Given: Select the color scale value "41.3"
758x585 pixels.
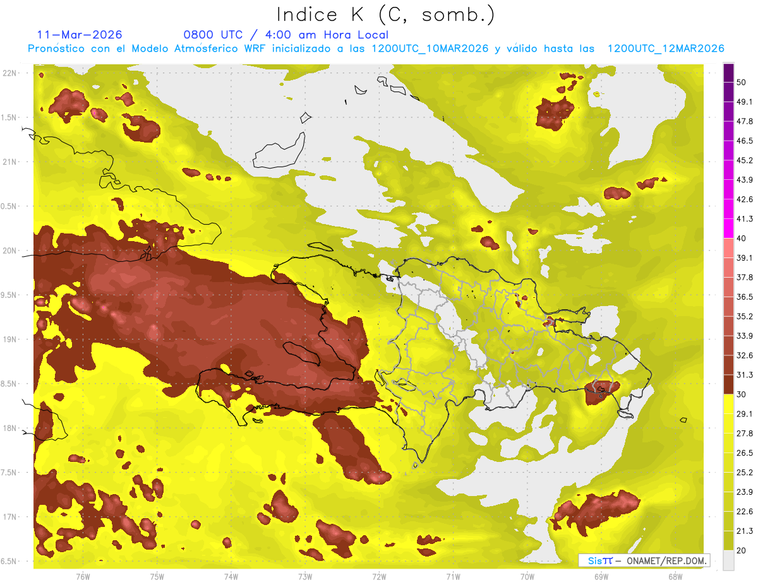Looking at the screenshot, I should coord(744,218).
